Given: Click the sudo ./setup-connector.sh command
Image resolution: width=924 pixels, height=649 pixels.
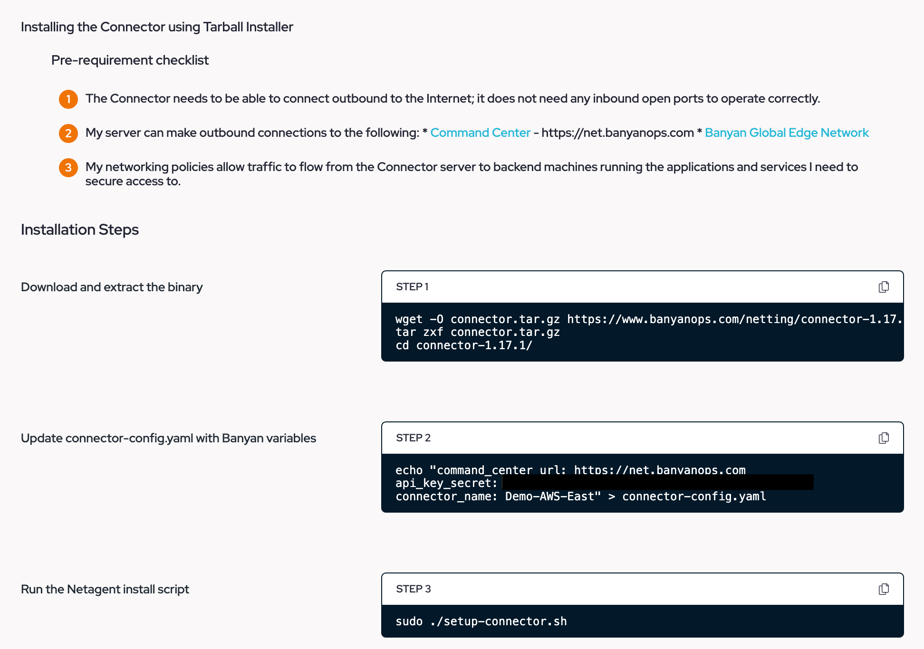Looking at the screenshot, I should click(x=481, y=621).
